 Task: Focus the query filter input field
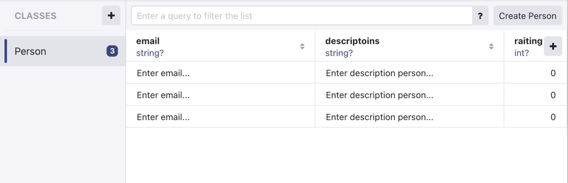pos(302,16)
